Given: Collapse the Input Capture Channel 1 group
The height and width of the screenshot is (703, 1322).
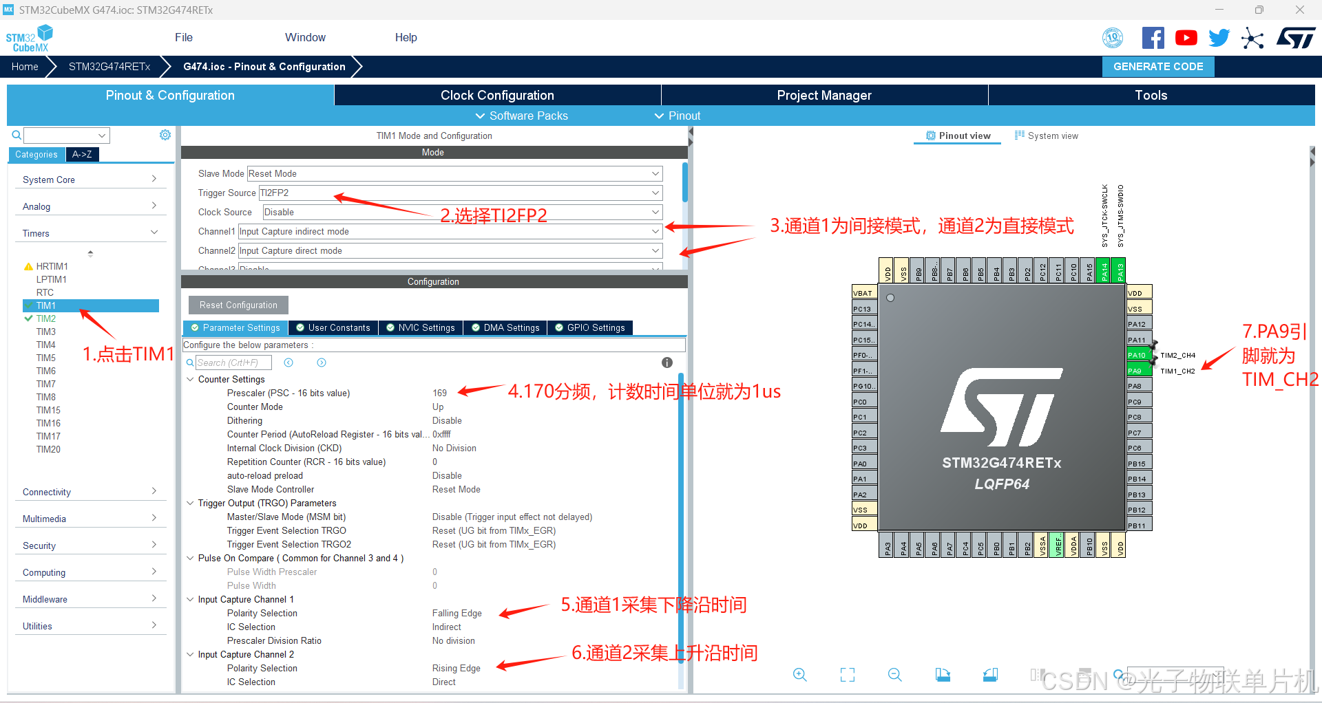Looking at the screenshot, I should (190, 599).
